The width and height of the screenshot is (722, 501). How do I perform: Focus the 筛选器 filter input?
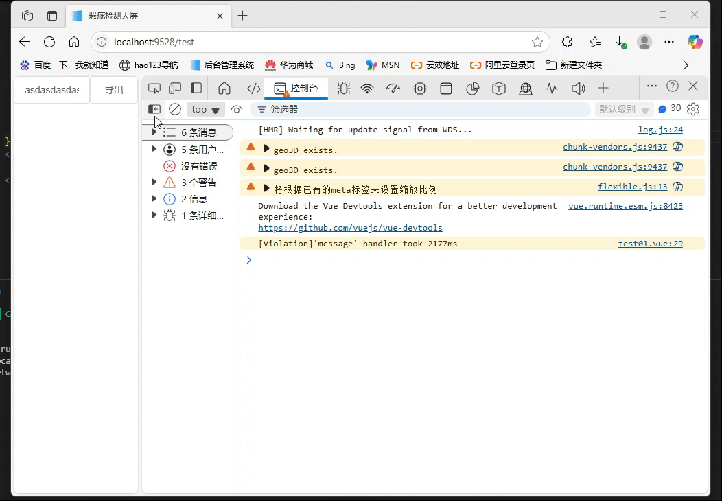(420, 109)
